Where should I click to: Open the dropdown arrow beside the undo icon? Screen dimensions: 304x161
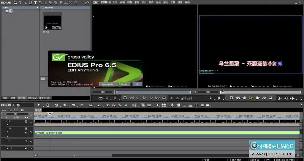[x=77, y=105]
